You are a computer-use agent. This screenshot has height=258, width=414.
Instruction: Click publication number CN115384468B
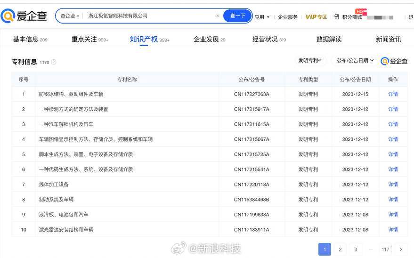[x=252, y=200]
